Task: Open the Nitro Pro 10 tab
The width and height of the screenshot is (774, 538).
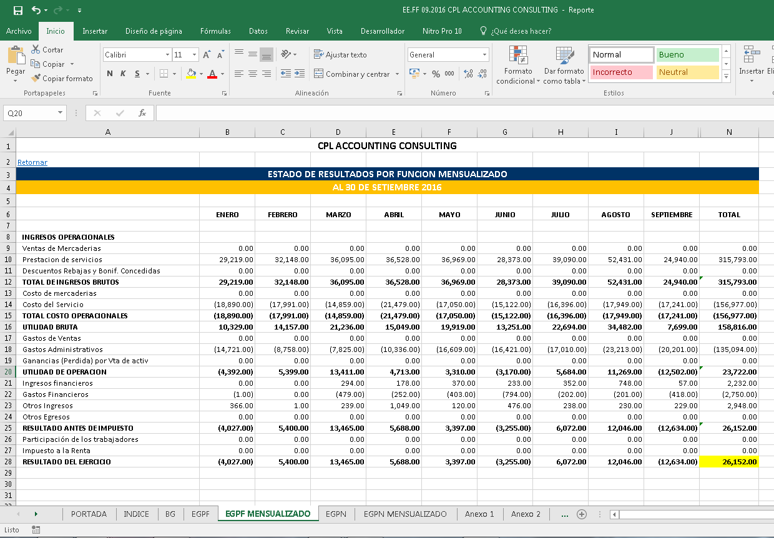Action: pyautogui.click(x=441, y=31)
